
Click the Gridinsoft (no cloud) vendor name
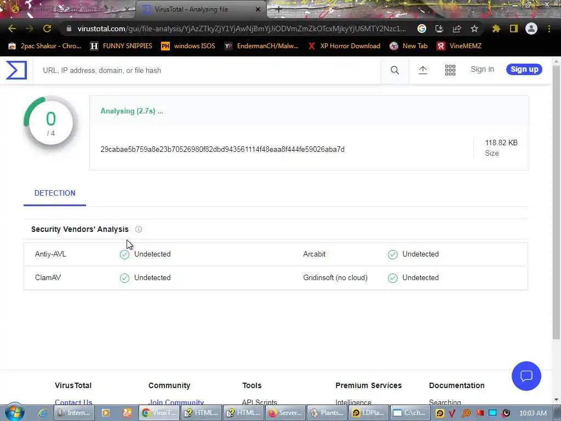(335, 278)
